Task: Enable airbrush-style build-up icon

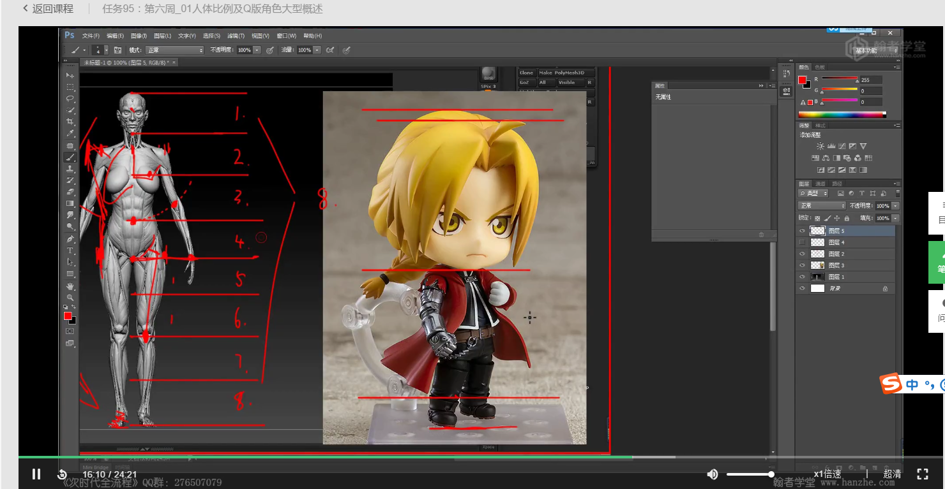Action: point(330,50)
